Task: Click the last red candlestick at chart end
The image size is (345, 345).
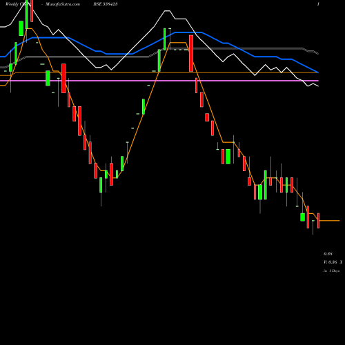Action: tap(318, 221)
